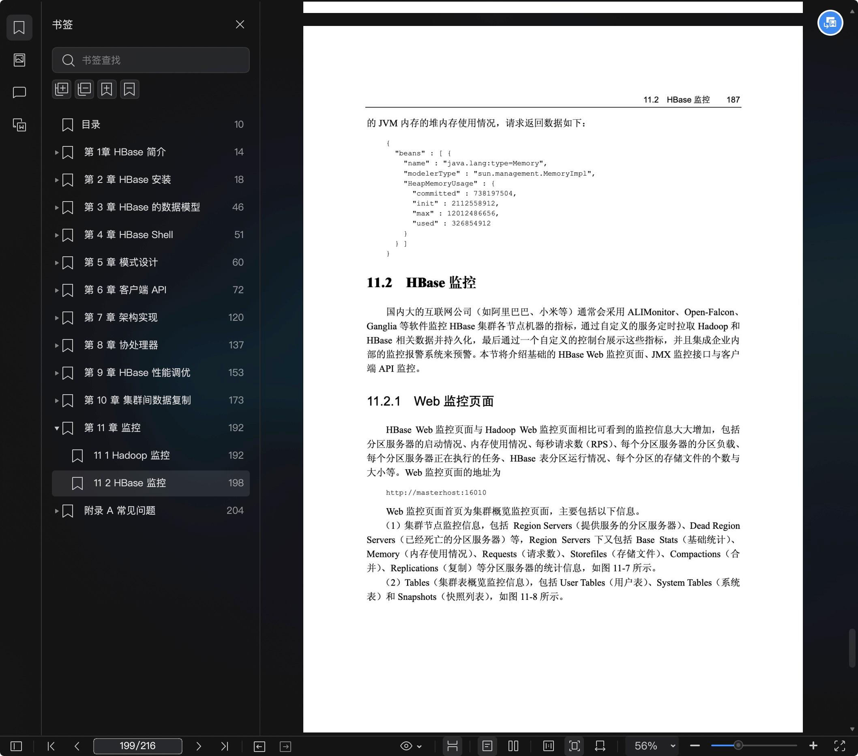Open the convert-to-Word sidebar icon
This screenshot has width=858, height=756.
(x=19, y=125)
